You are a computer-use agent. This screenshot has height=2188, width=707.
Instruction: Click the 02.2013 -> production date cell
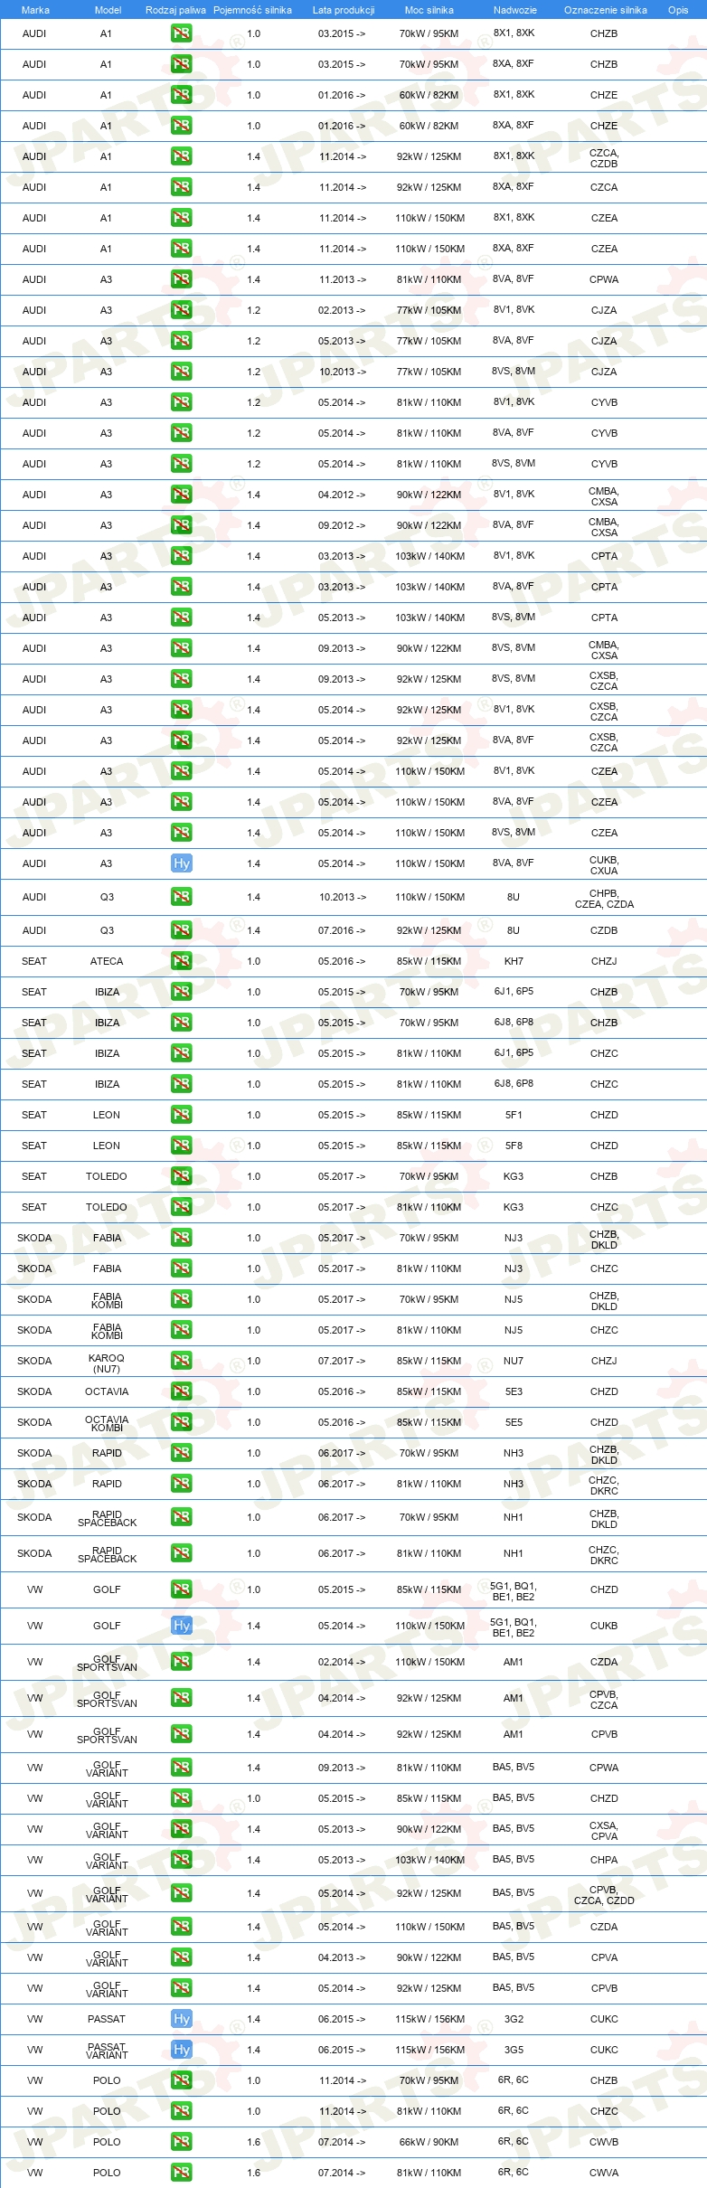coord(342,310)
